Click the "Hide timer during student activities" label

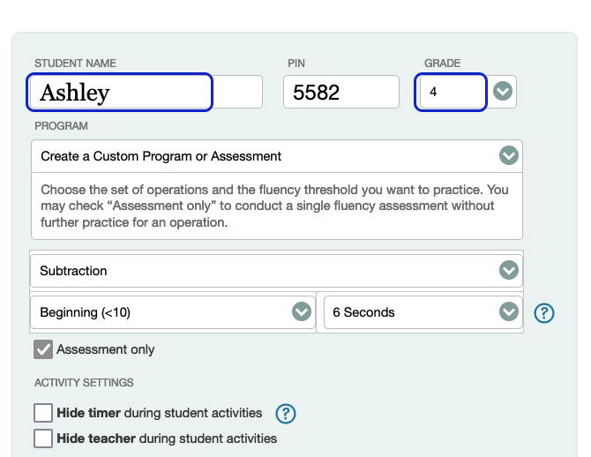[x=160, y=413]
